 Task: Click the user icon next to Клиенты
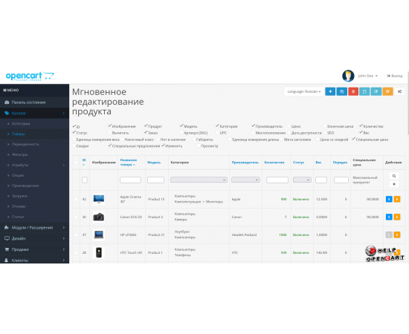(7, 260)
